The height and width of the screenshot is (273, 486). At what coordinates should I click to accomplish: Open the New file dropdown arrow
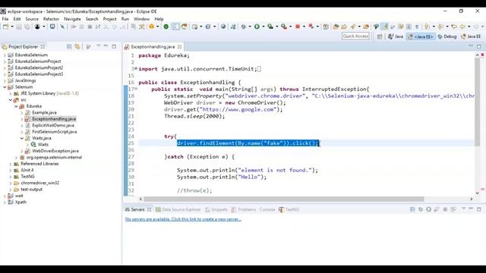click(x=12, y=27)
